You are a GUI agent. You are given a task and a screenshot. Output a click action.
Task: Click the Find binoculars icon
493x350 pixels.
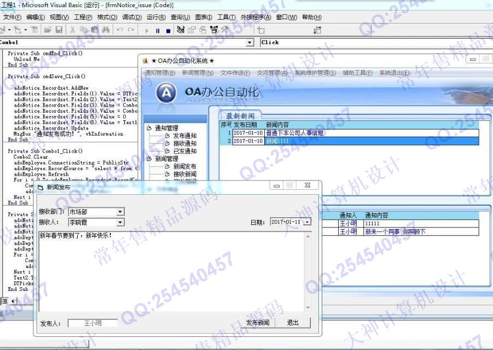point(106,30)
